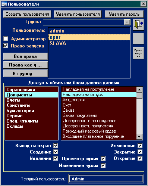Image resolution: width=148 pixels, height=186 pixels.
Task: Click 'Удалить пароль' button
Action: pos(124,14)
